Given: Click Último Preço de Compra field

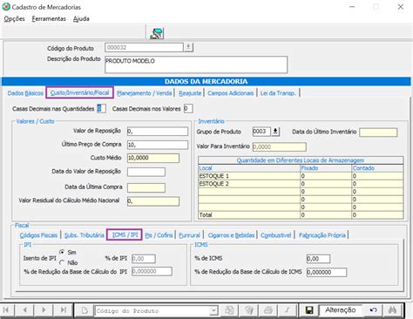Looking at the screenshot, I should click(158, 145).
